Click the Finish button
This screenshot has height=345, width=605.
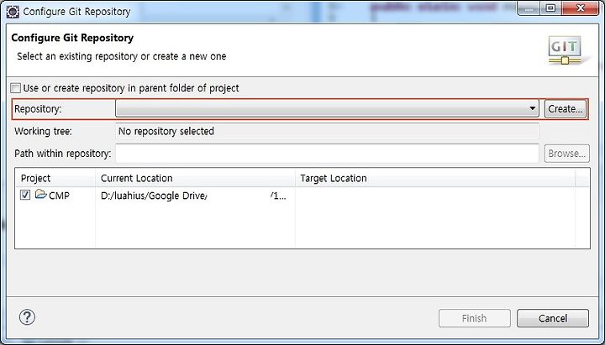click(474, 318)
